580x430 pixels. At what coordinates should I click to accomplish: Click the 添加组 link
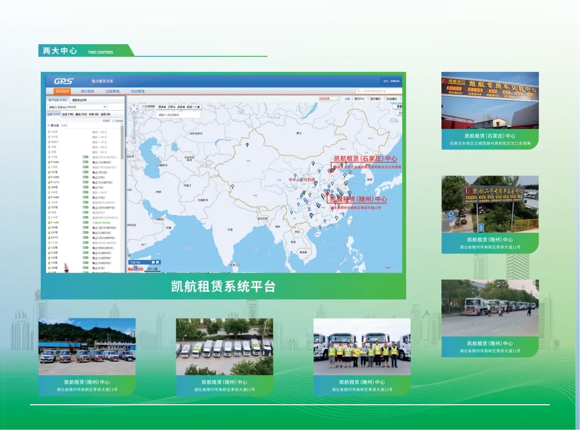point(117,121)
